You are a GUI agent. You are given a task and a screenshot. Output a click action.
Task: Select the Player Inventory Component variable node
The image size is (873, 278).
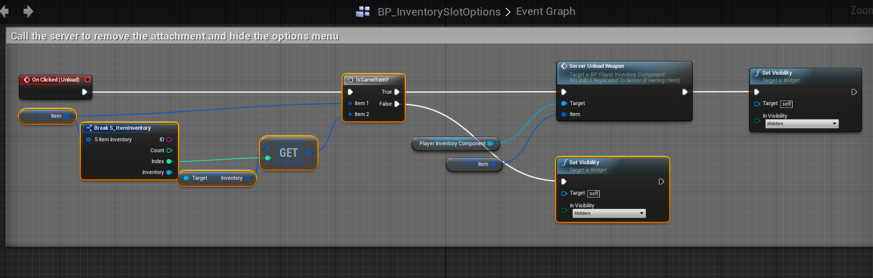(x=453, y=144)
